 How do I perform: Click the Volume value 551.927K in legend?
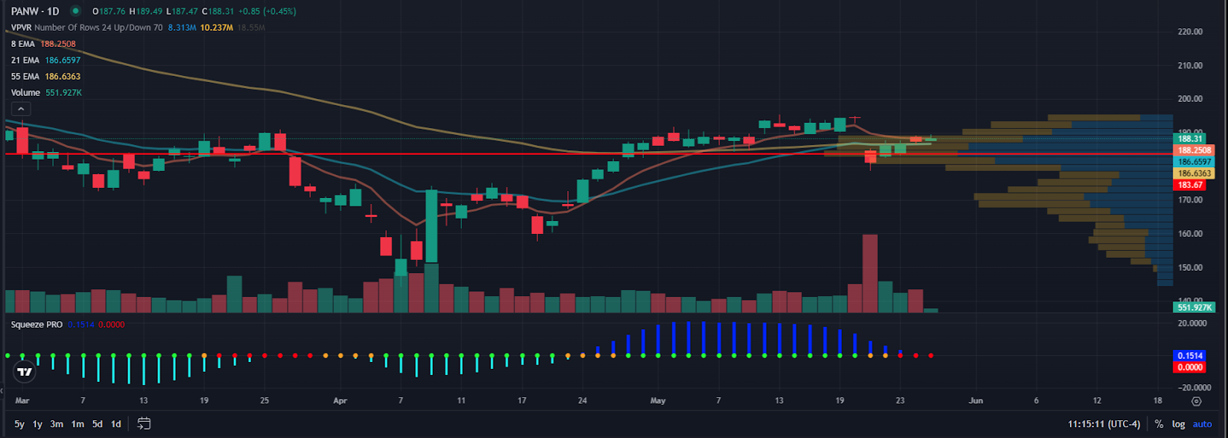pos(64,92)
